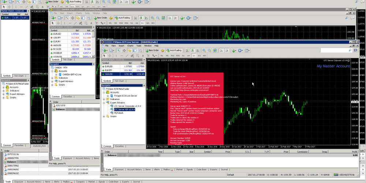Click New Order in OANDA window
Screen dimensions: 366x183
(101, 18)
